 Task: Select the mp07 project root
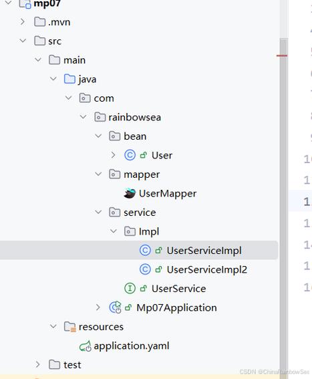(x=47, y=3)
